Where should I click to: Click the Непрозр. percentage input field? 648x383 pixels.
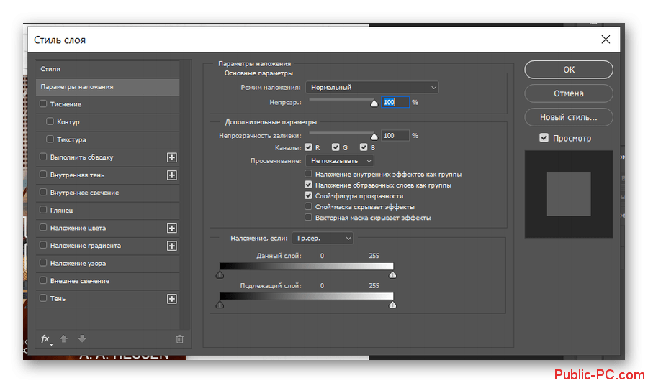click(395, 102)
